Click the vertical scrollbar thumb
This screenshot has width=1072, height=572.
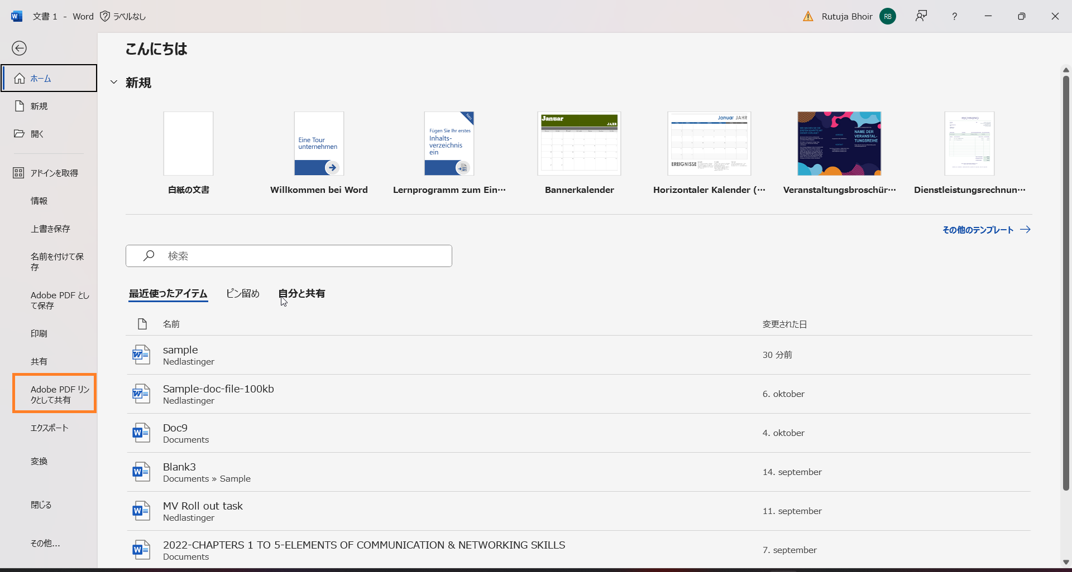[1066, 283]
